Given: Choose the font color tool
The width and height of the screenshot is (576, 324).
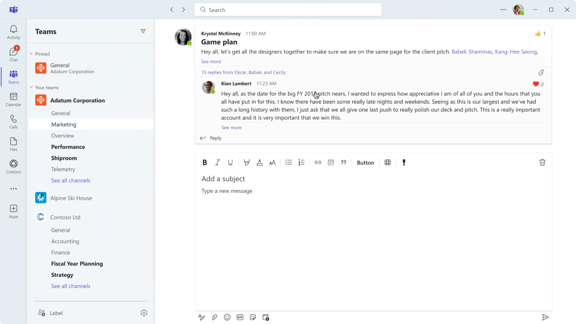Looking at the screenshot, I should tap(260, 163).
